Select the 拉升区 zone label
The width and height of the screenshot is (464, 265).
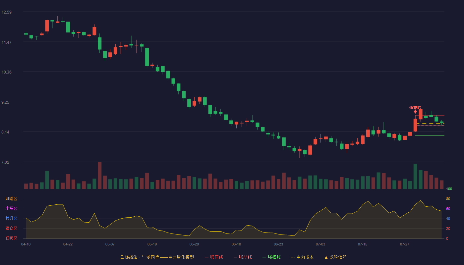[11, 219]
